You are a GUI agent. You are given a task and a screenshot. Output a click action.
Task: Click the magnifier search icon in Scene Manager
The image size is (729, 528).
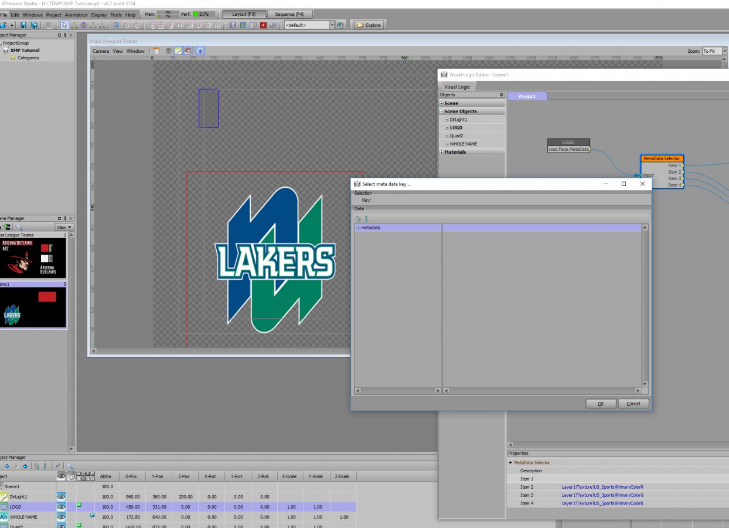point(19,227)
